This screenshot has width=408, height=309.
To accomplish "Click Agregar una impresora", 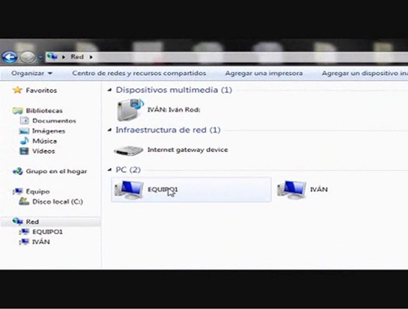I will pos(264,73).
